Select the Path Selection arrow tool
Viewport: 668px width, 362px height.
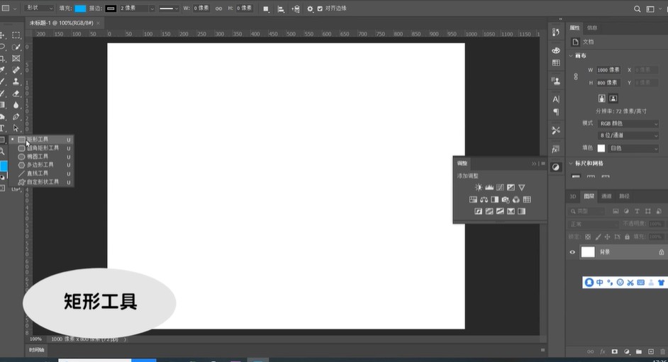coord(16,128)
